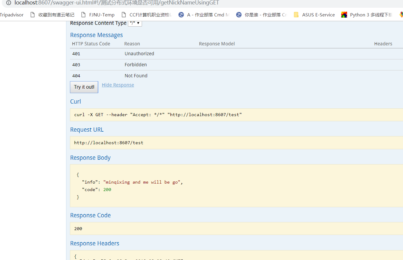Click the Curl heading
Viewport: 403px width, 260px height.
point(76,101)
